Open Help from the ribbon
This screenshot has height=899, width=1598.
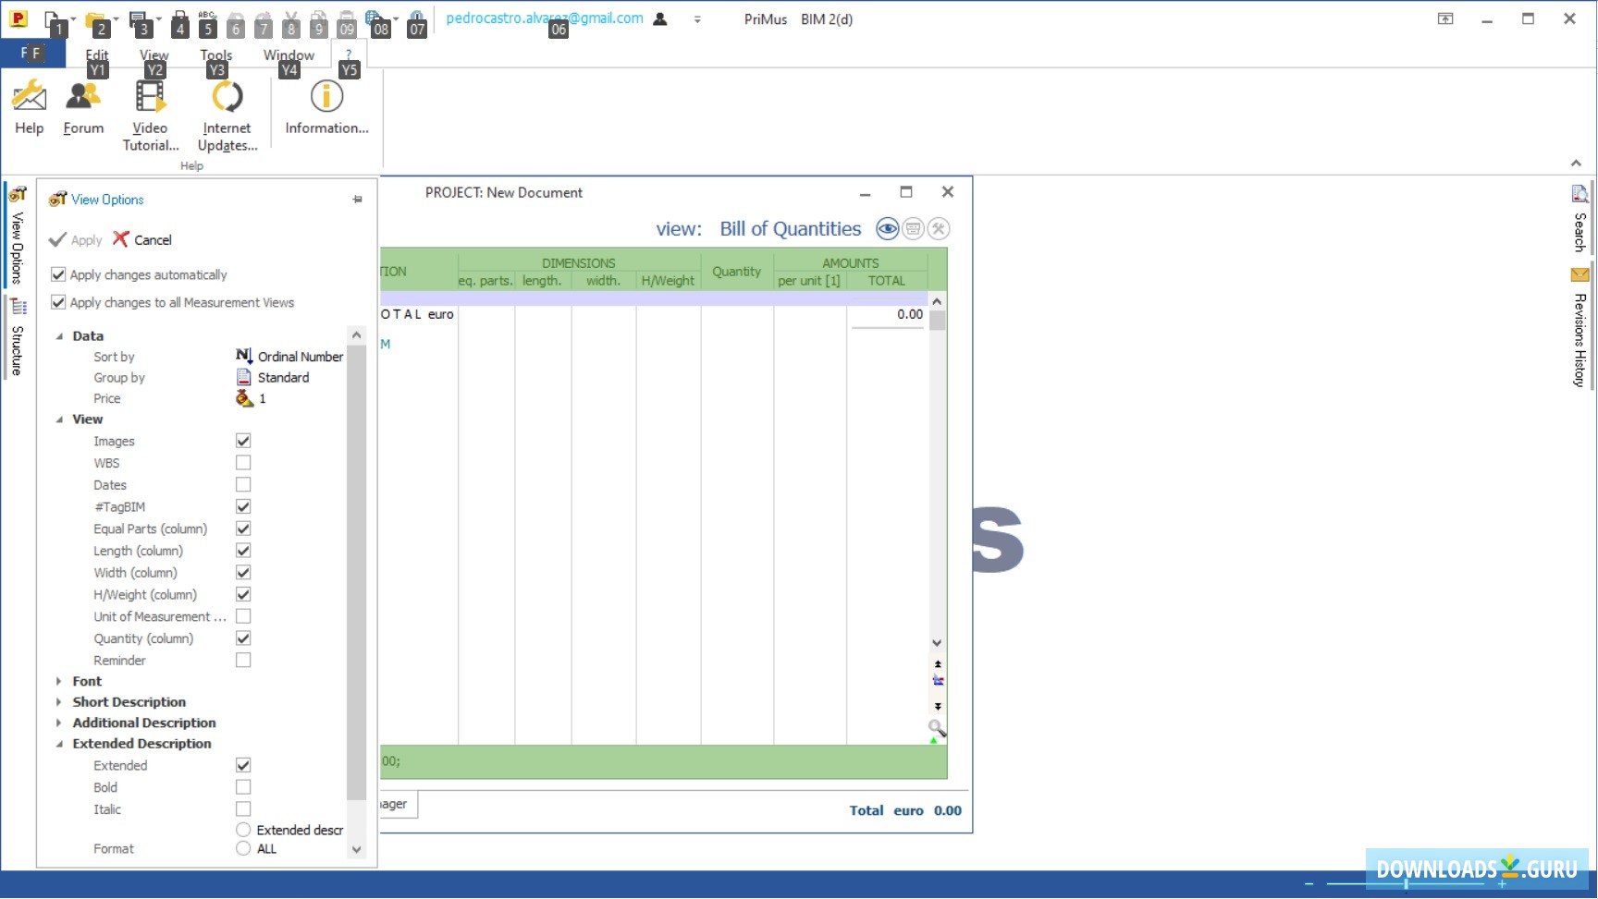(29, 107)
